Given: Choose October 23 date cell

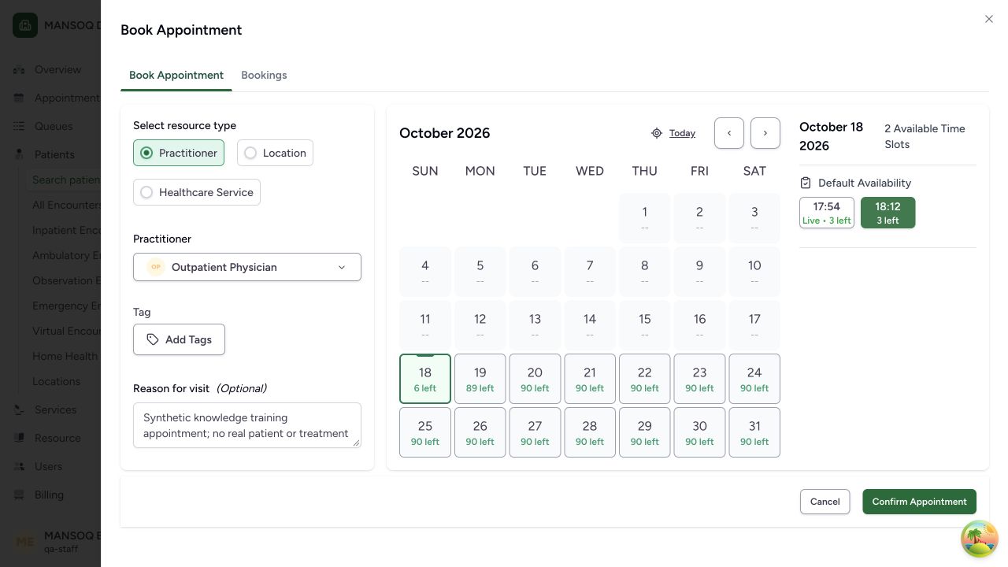Looking at the screenshot, I should (x=699, y=379).
